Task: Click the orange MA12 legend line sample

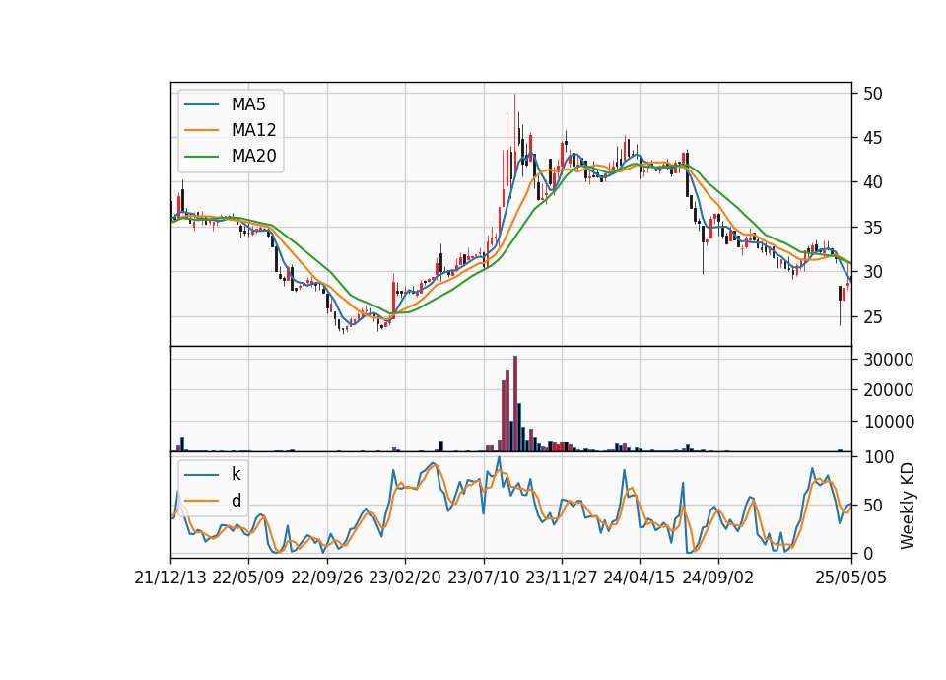Action: 201,130
